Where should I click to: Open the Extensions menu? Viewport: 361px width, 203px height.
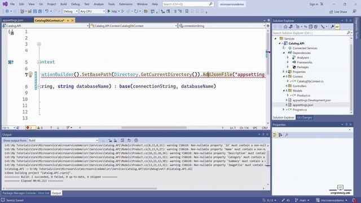click(126, 4)
